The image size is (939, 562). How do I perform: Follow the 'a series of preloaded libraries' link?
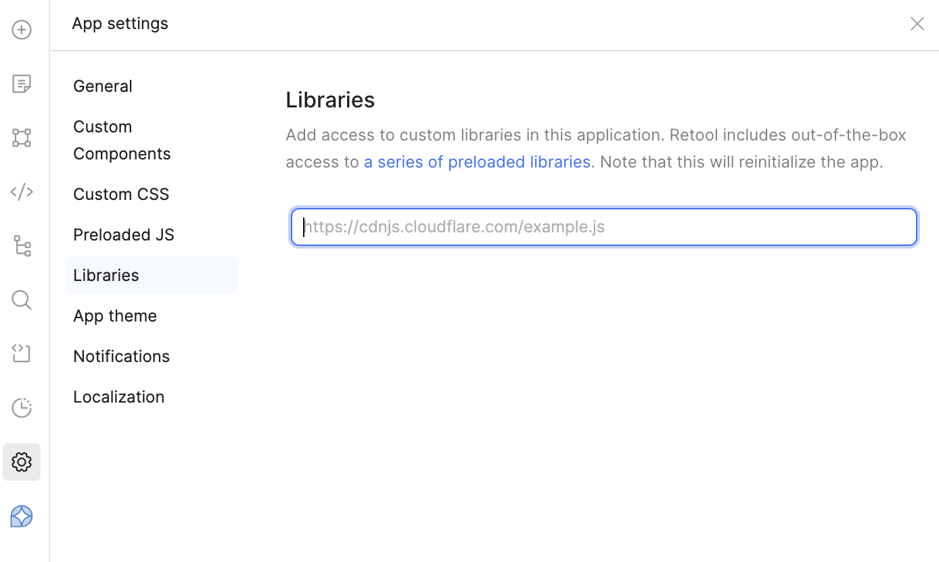point(477,162)
